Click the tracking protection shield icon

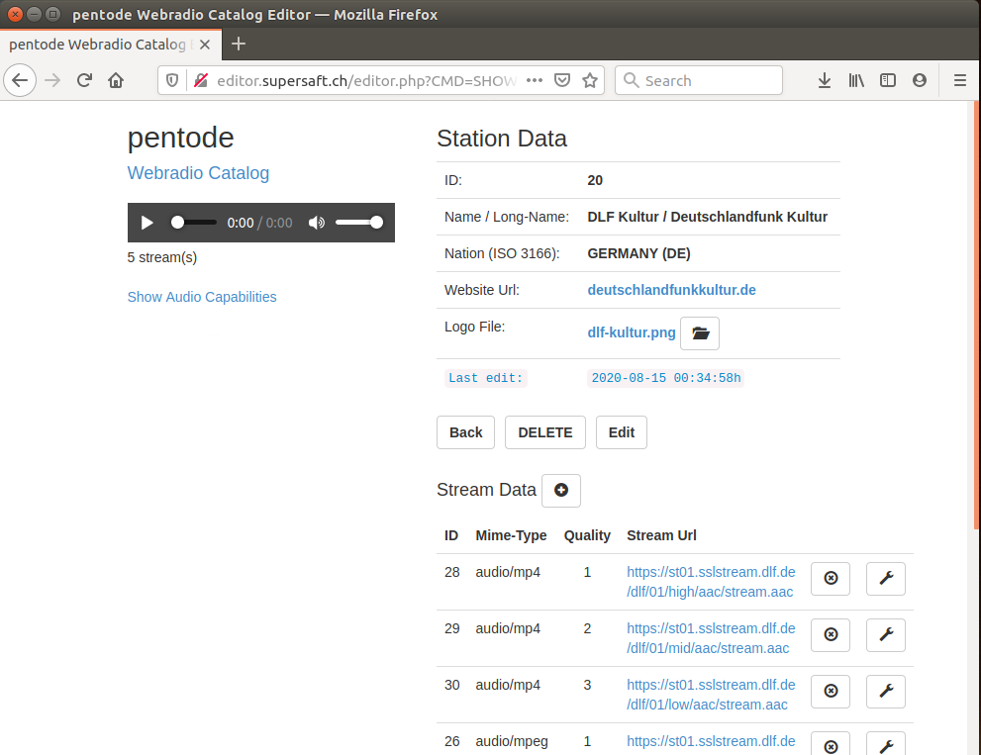[179, 80]
